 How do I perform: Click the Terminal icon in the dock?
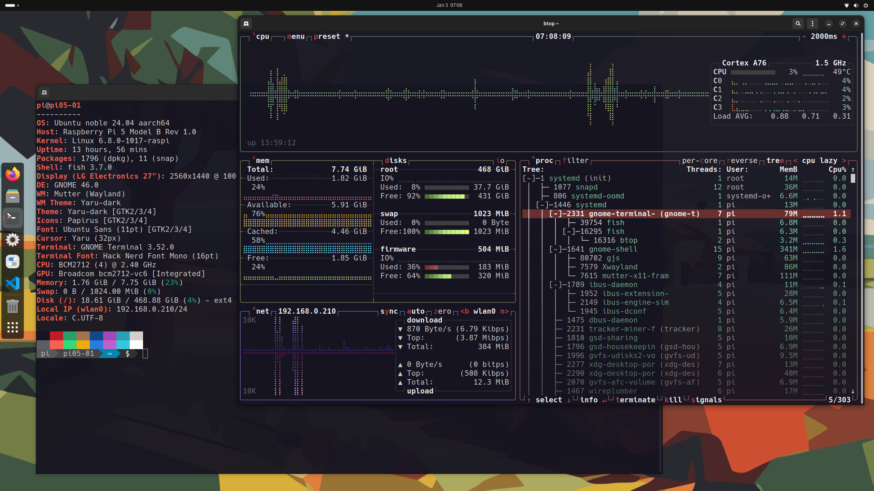tap(13, 218)
